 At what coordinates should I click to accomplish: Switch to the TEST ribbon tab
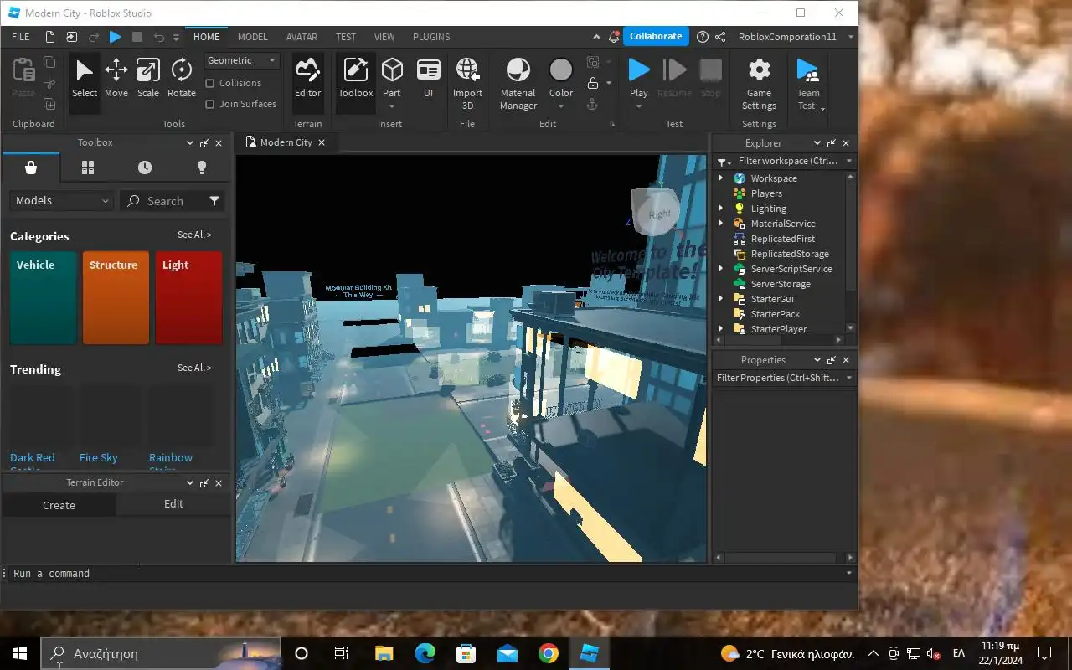click(346, 37)
